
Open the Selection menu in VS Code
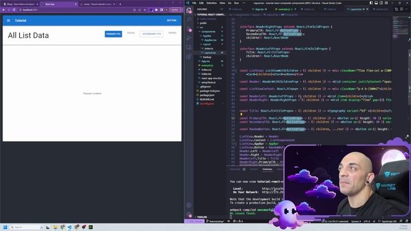pos(211,3)
